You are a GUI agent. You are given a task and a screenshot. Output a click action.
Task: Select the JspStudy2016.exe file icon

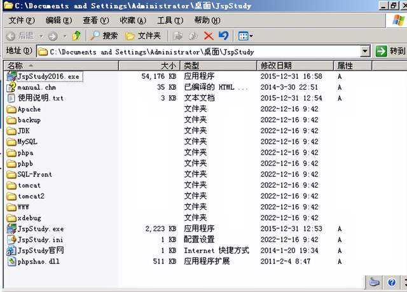pos(11,76)
